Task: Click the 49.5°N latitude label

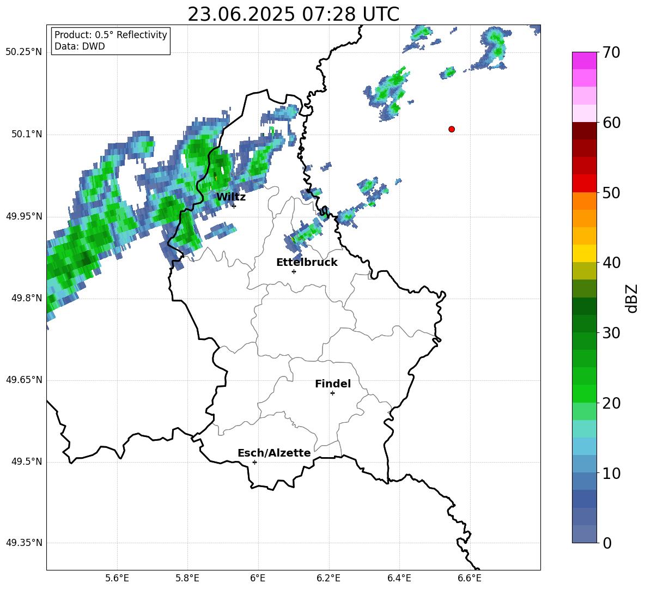Action: click(27, 462)
